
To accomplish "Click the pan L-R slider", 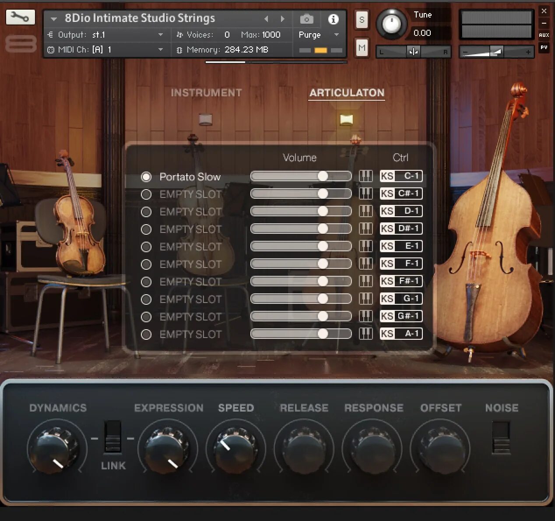I will pos(413,52).
